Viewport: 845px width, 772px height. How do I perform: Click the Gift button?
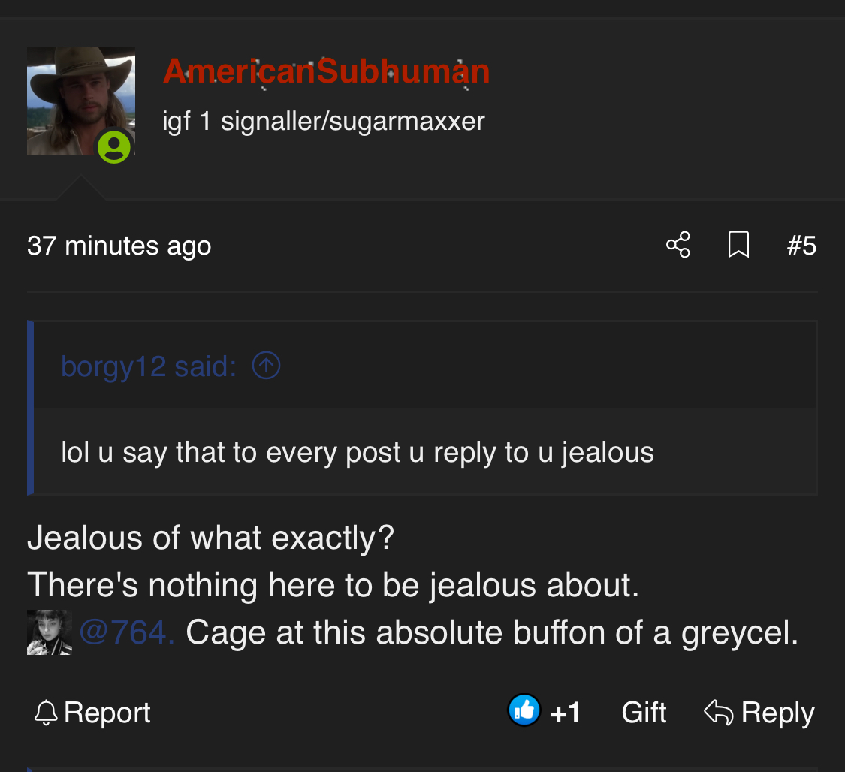tap(644, 713)
